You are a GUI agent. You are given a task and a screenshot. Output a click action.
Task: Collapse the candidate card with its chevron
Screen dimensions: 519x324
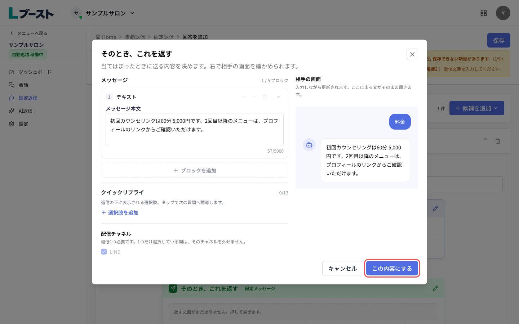tap(485, 139)
